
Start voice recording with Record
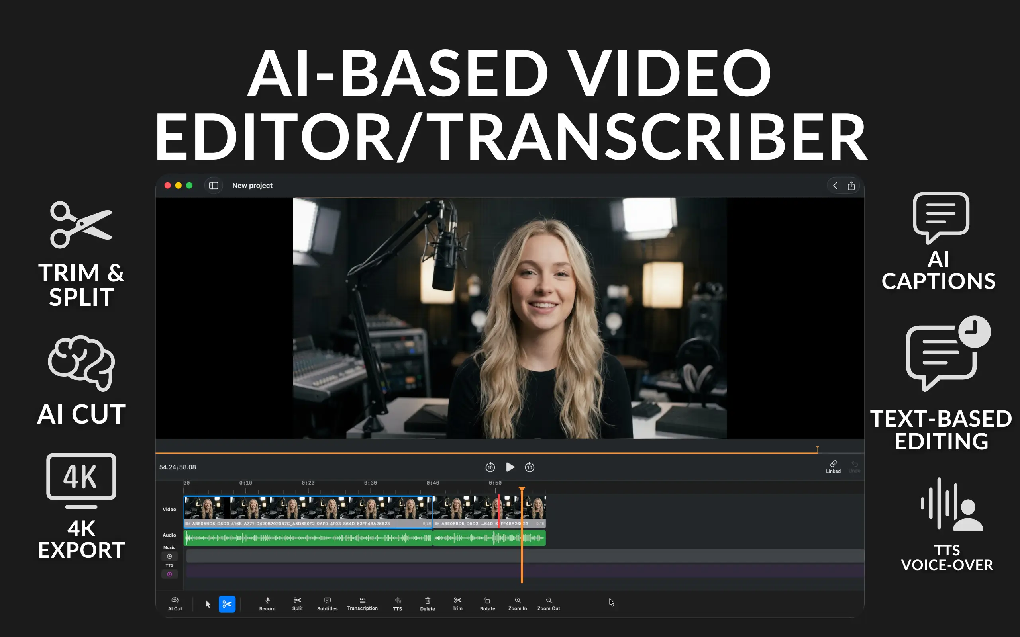pos(267,603)
